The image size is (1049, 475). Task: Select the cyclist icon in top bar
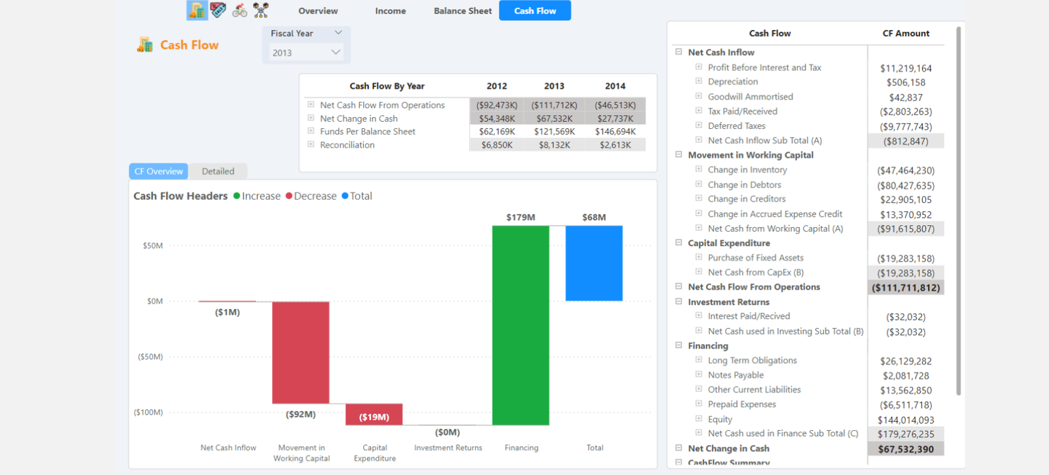[x=239, y=10]
